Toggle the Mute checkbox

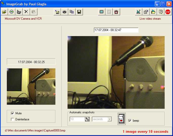[x=12, y=113]
